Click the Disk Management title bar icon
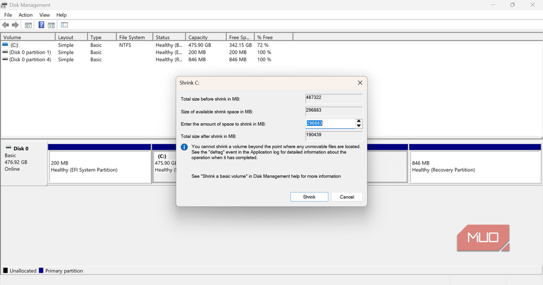 tap(4, 5)
